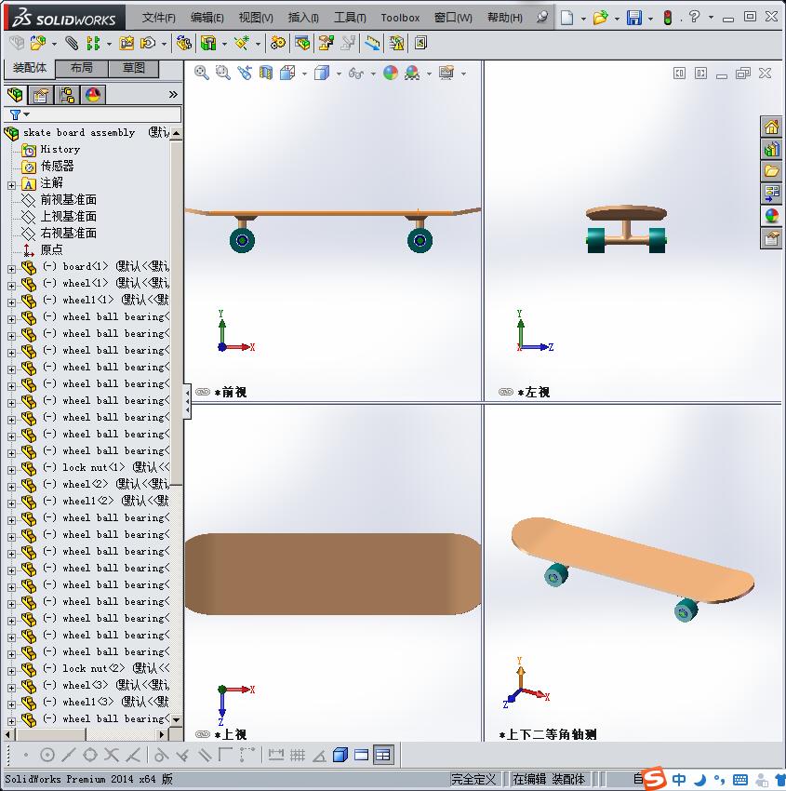The height and width of the screenshot is (791, 786).
Task: Click the New document icon
Action: click(x=566, y=19)
